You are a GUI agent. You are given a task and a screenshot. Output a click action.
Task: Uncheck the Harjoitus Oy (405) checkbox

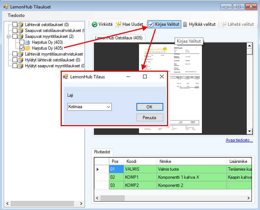coord(22,48)
